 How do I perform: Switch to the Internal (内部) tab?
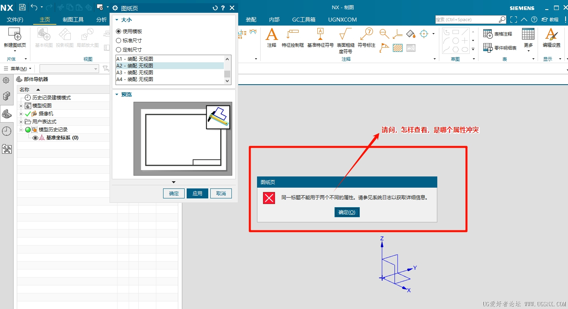pos(274,20)
